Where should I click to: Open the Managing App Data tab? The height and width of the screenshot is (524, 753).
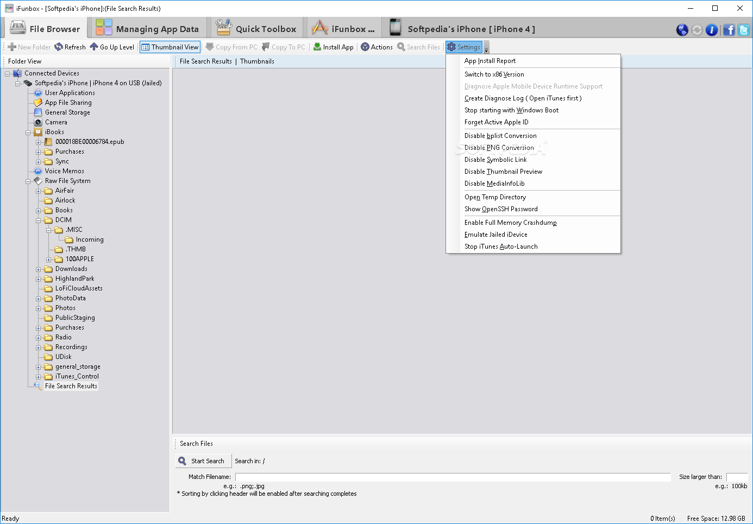click(x=147, y=28)
